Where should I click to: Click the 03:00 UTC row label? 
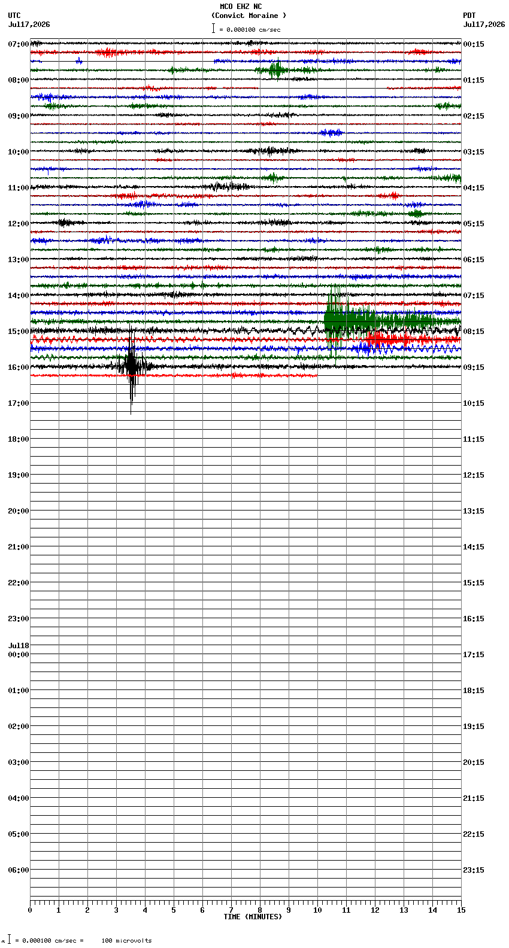click(x=19, y=762)
